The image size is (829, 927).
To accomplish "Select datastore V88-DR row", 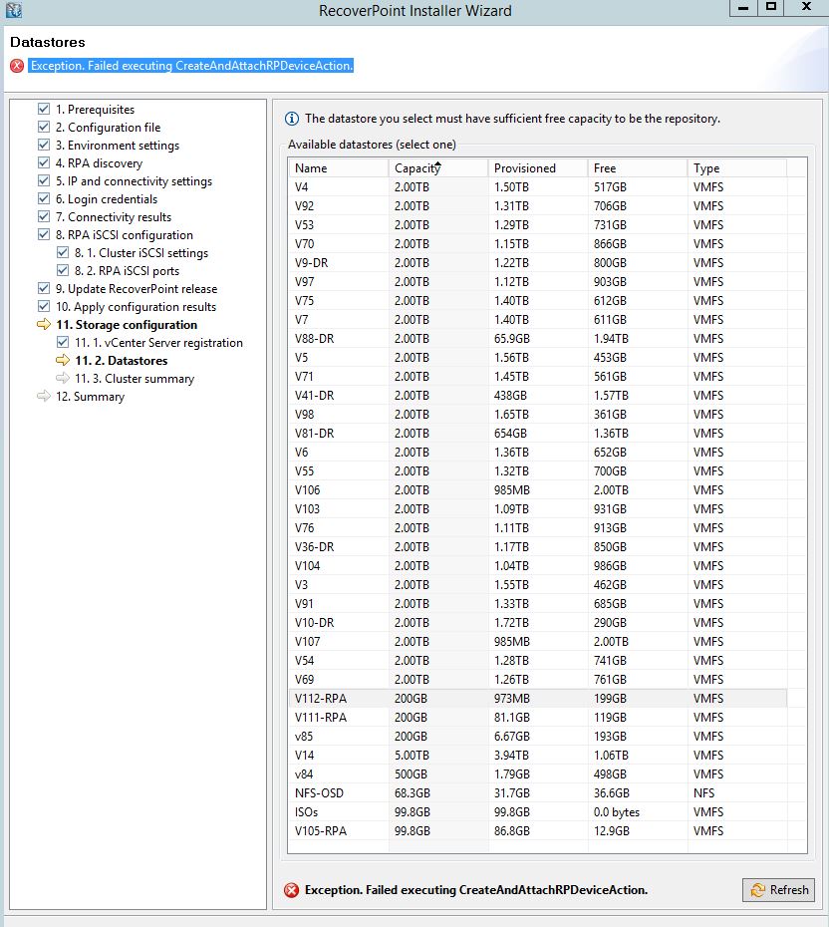I will tap(538, 338).
